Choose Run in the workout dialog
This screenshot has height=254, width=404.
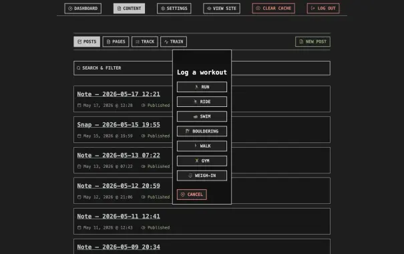[x=202, y=87]
